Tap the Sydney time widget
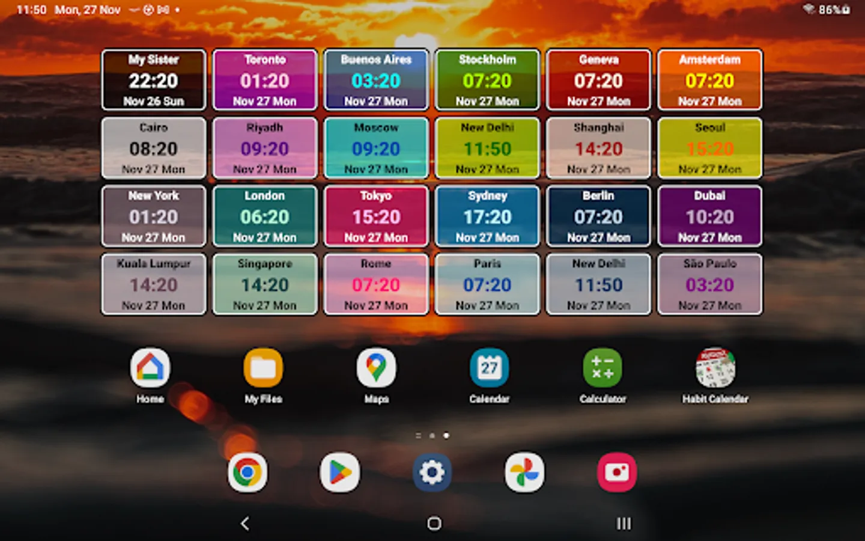This screenshot has width=865, height=541. 487,216
